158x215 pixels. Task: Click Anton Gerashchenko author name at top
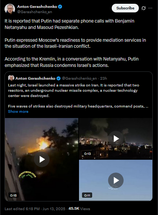37,7
